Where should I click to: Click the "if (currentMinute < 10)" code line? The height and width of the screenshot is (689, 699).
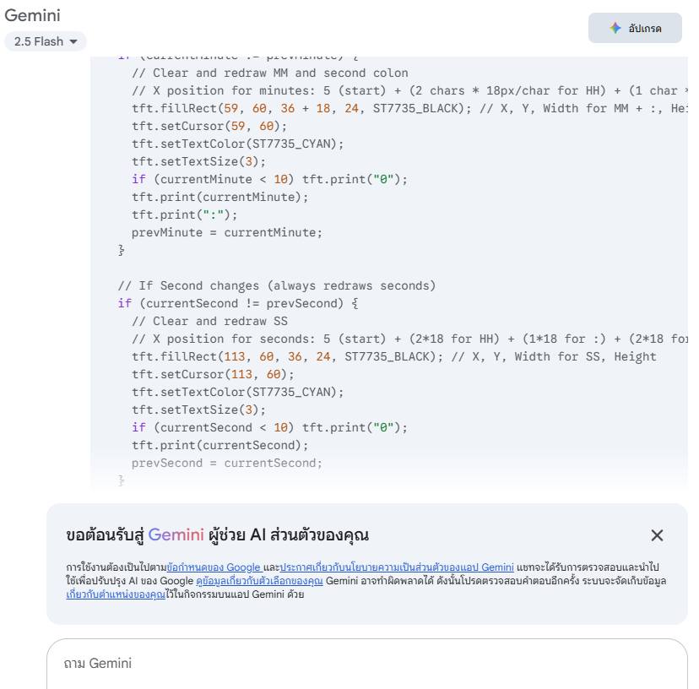point(269,179)
